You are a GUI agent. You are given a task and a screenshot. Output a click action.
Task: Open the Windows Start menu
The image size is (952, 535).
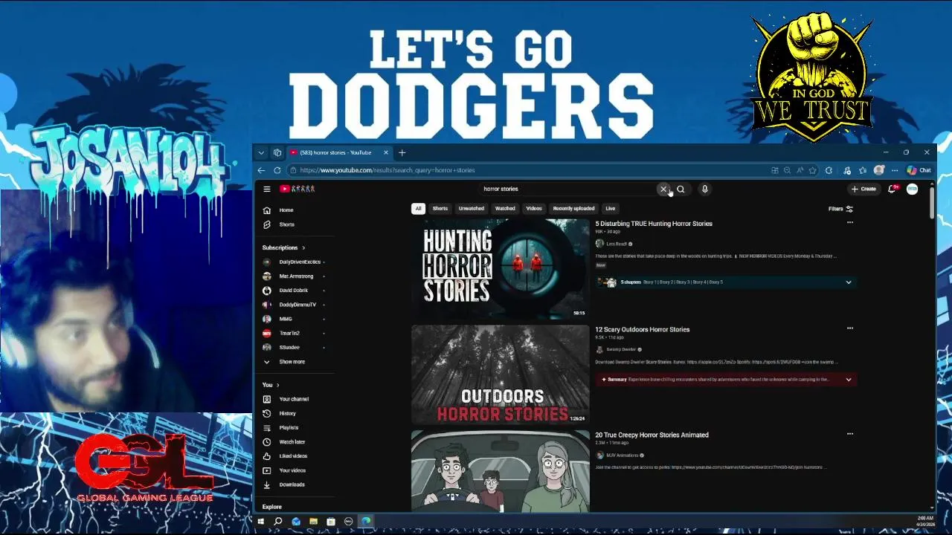pos(261,522)
